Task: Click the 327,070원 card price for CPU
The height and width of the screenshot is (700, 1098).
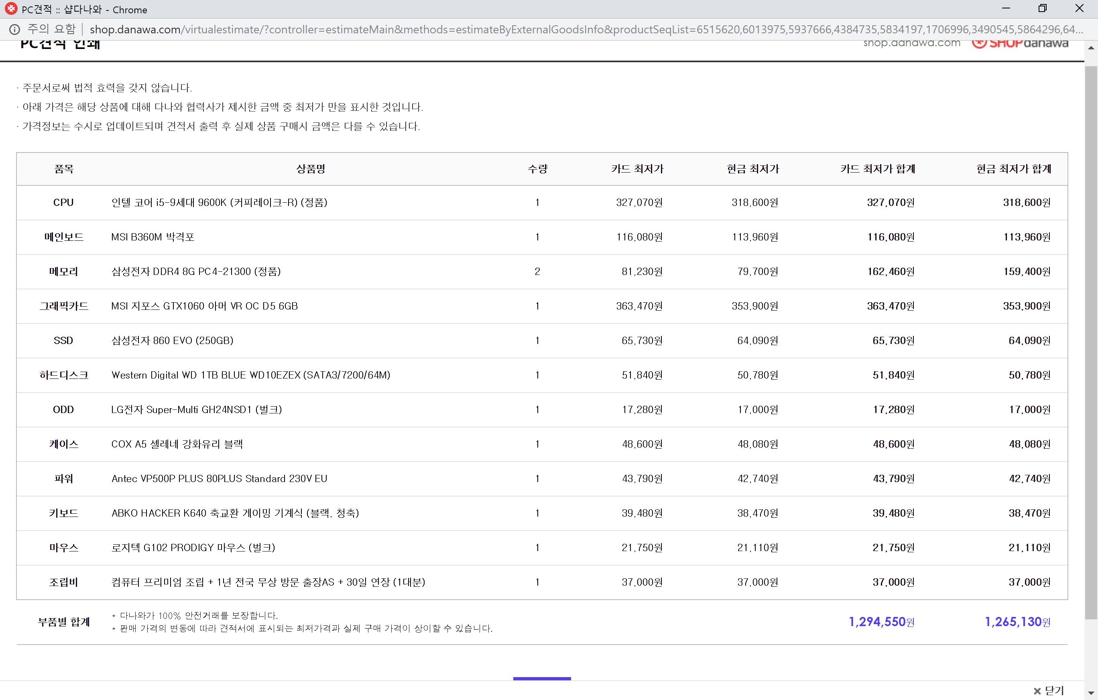Action: pos(639,202)
